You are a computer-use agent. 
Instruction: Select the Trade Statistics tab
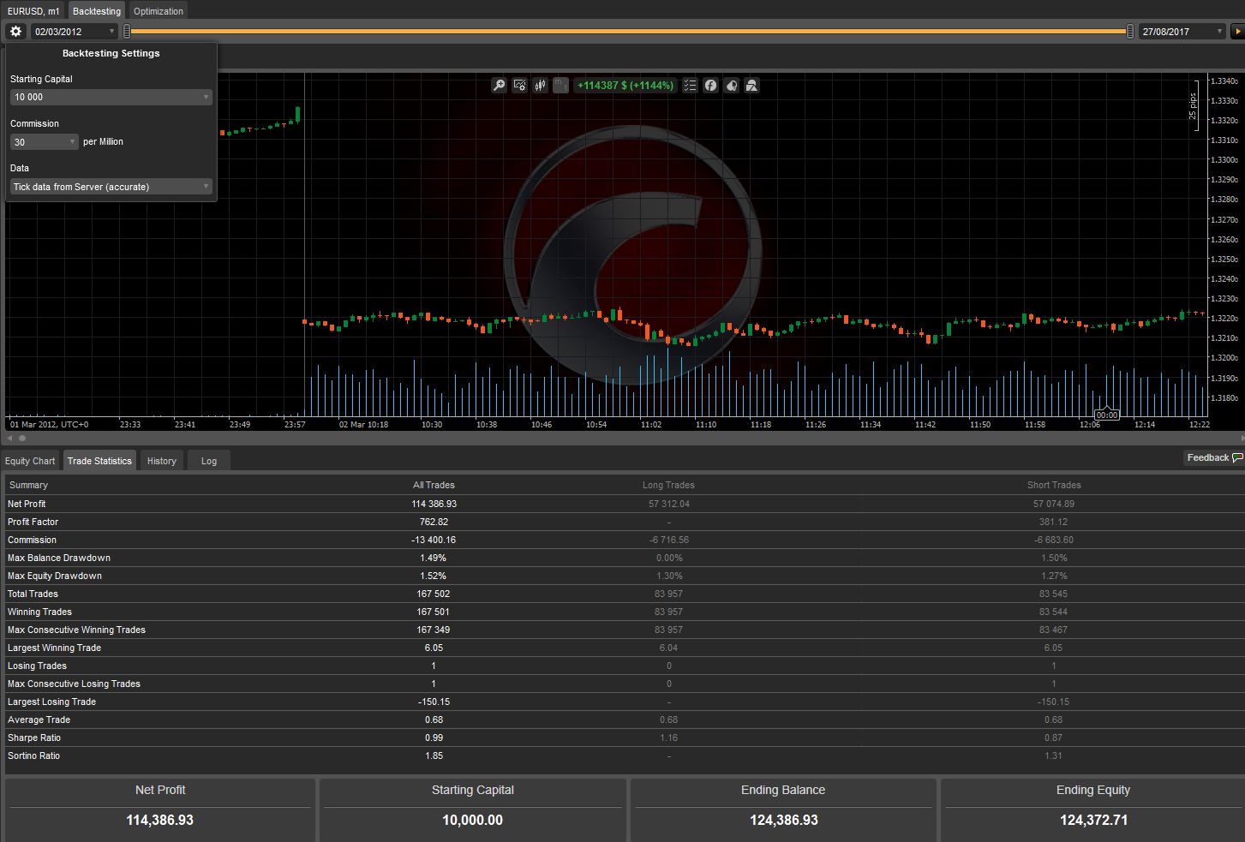tap(99, 461)
